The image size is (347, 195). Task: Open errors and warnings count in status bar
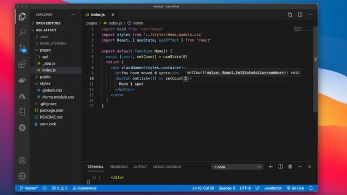pos(60,188)
